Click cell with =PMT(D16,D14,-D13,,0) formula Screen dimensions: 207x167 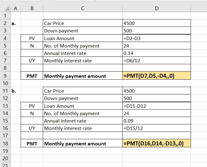[157, 143]
